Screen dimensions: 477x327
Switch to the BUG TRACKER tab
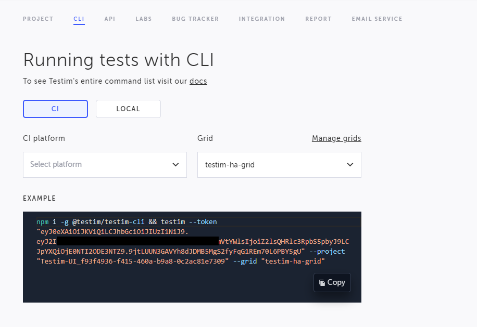coord(195,19)
